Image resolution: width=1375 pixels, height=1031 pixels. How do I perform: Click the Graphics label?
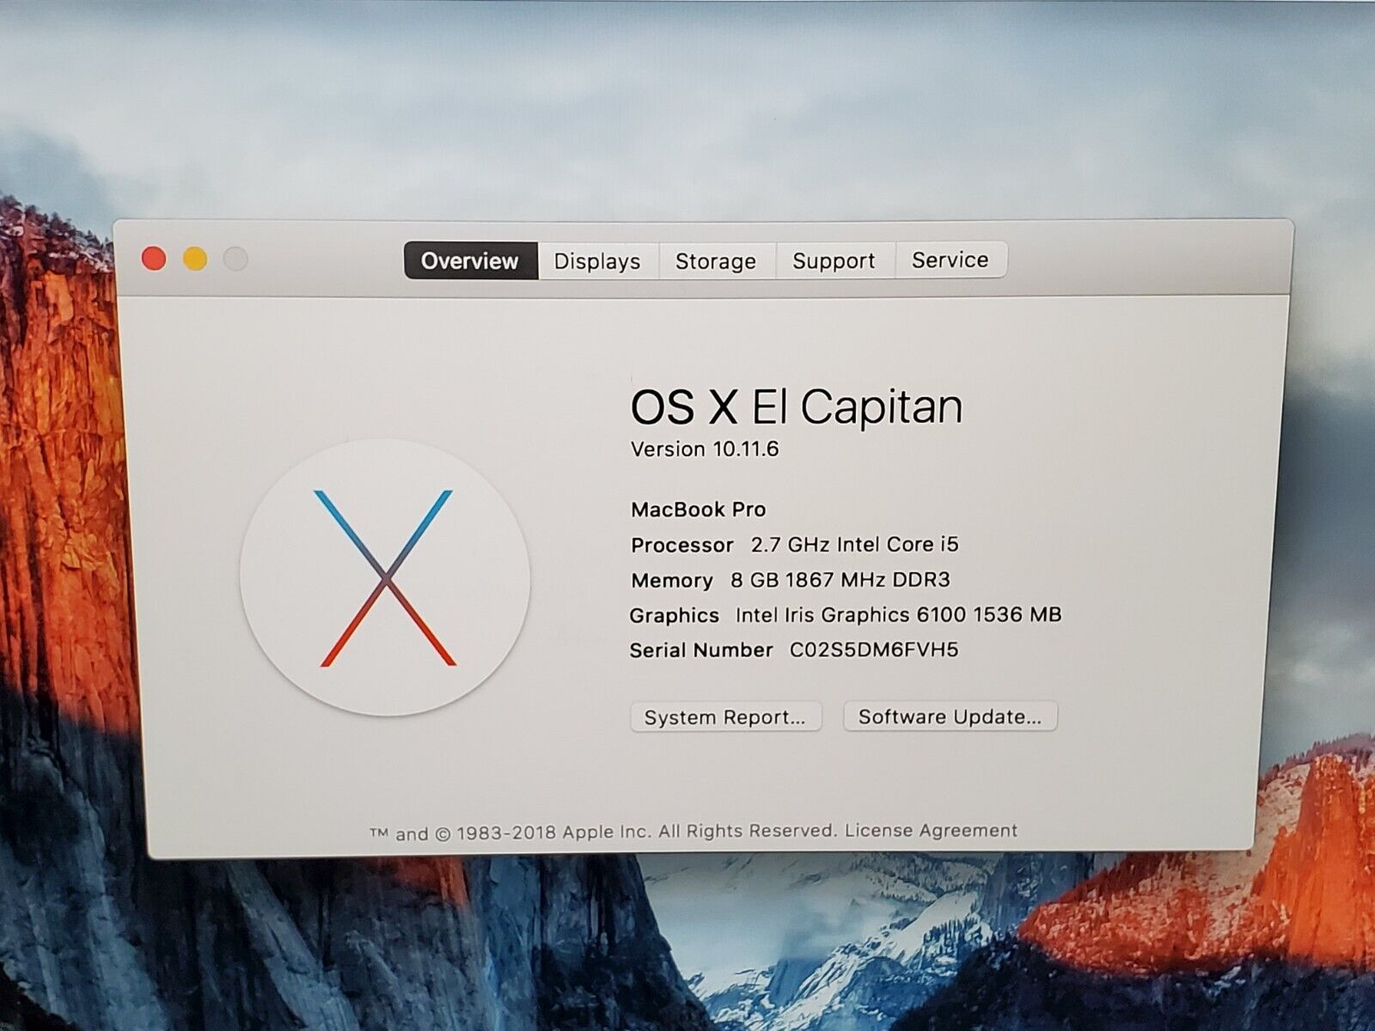675,615
